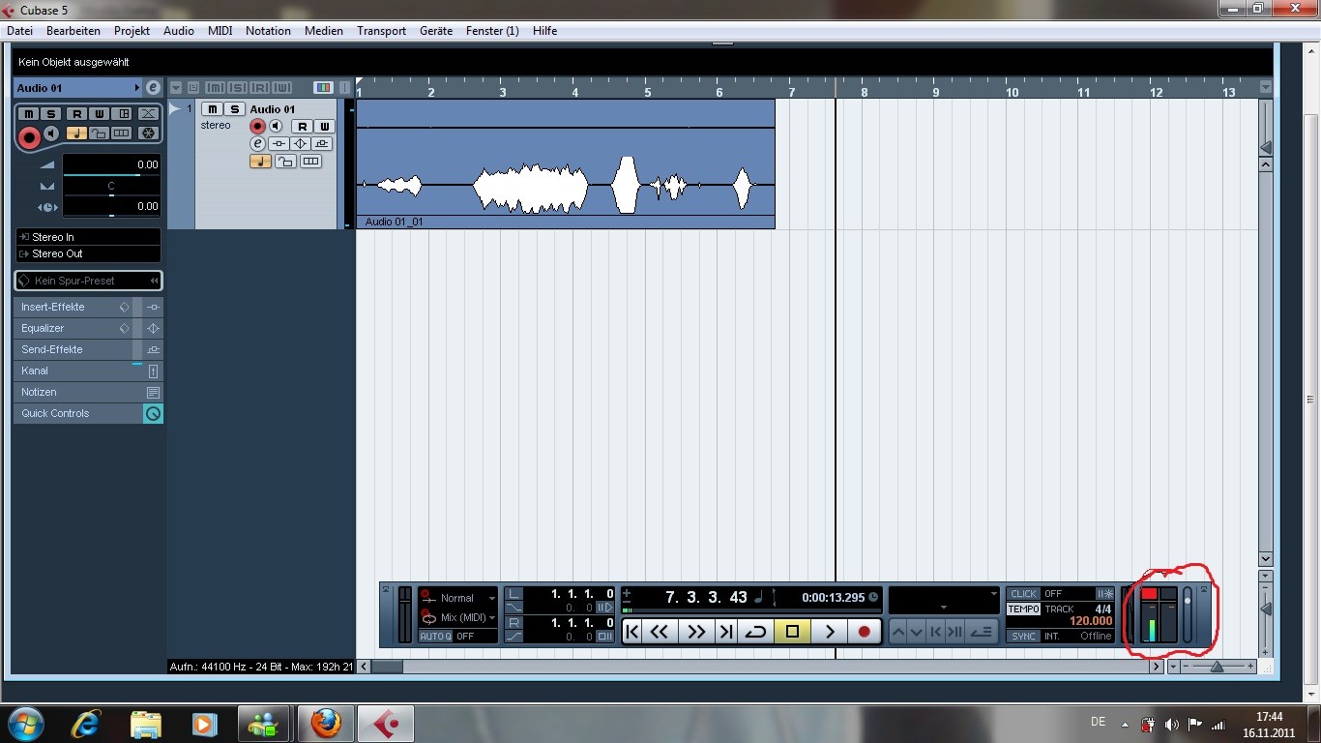This screenshot has height=743, width=1321.
Task: Toggle the SYNC button
Action: (x=1024, y=637)
